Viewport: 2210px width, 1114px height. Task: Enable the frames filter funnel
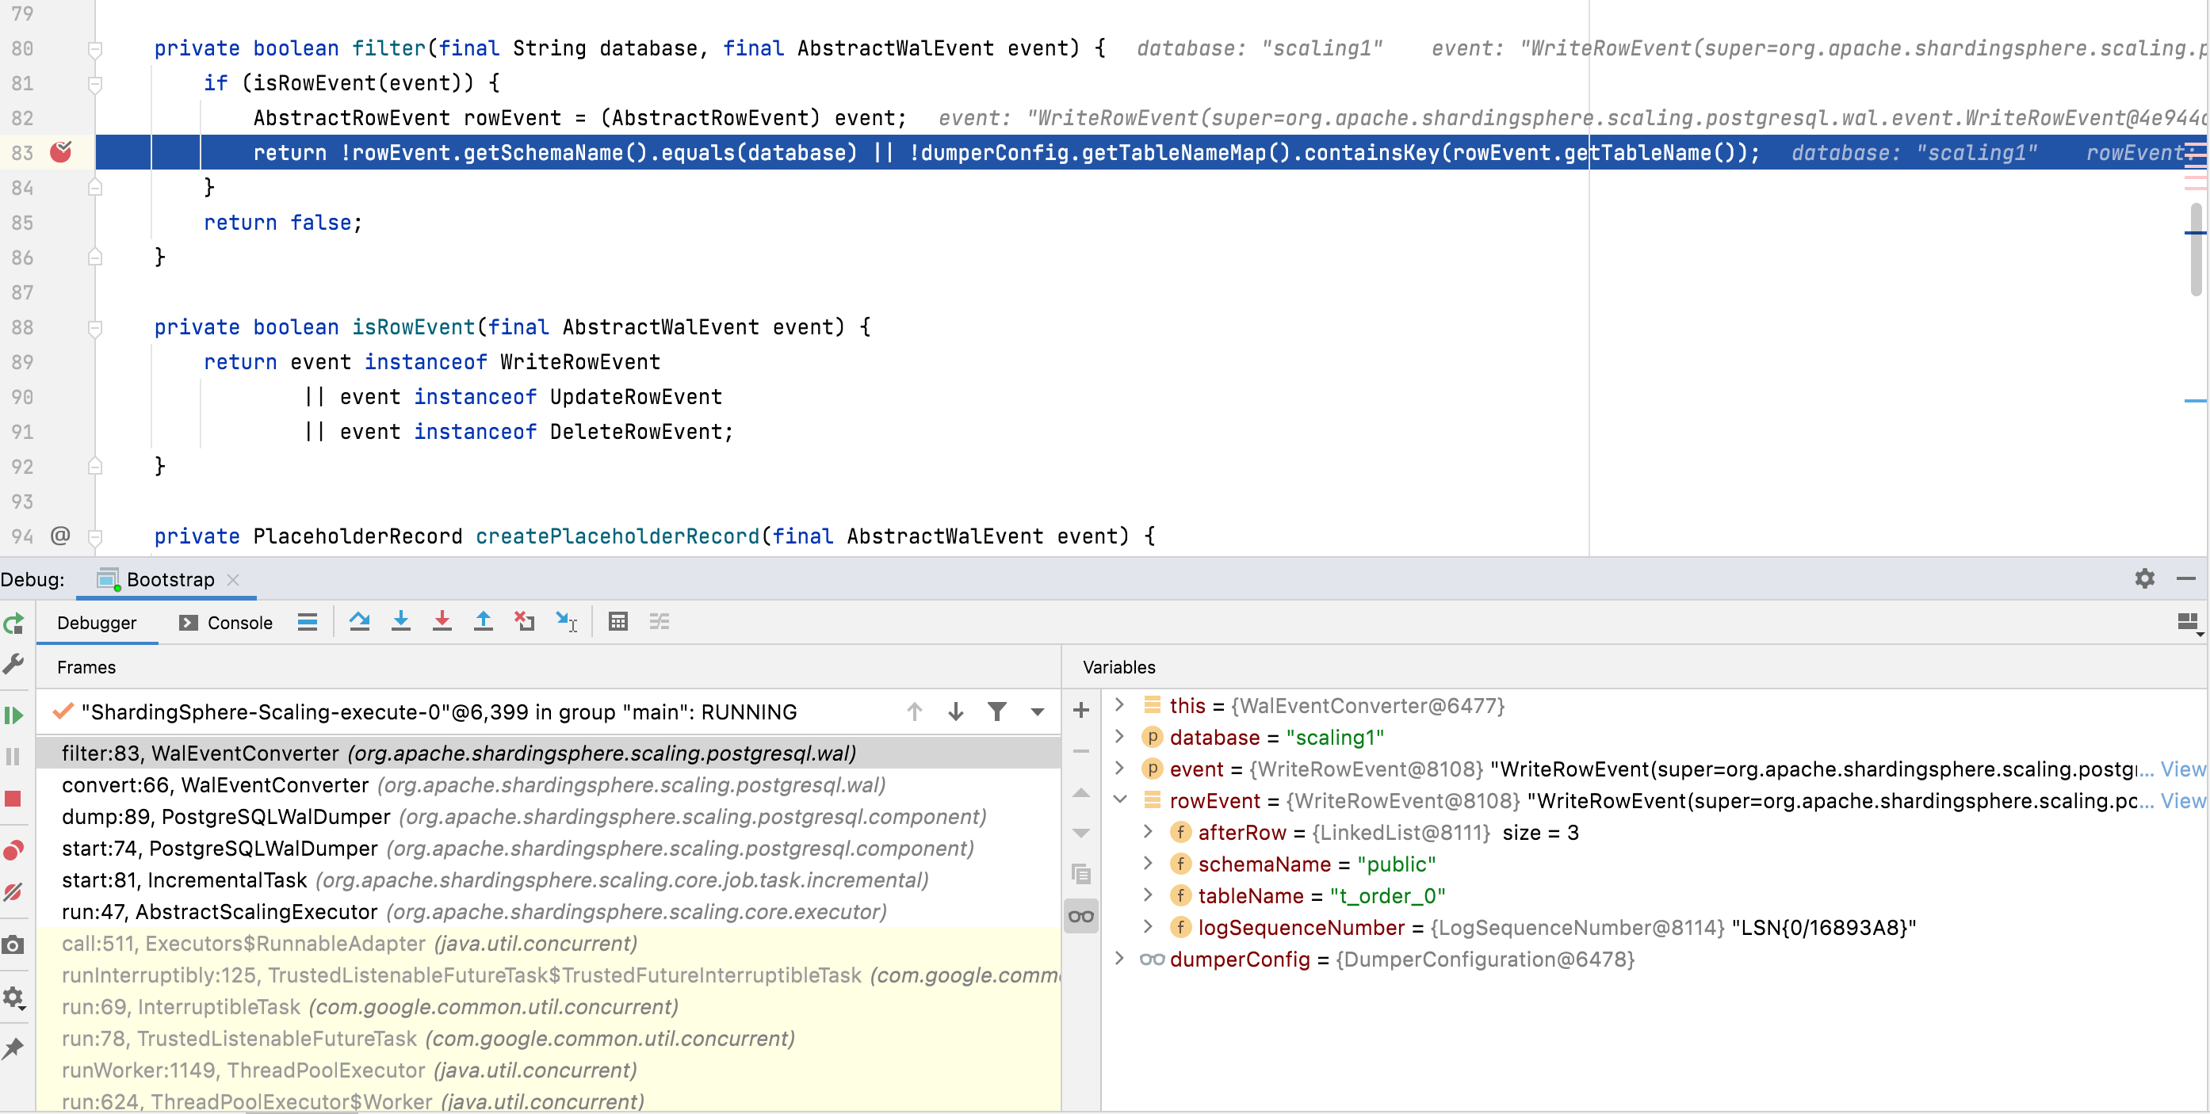click(x=996, y=711)
